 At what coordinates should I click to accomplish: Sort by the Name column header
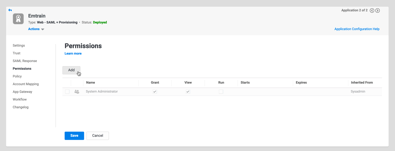pyautogui.click(x=91, y=82)
